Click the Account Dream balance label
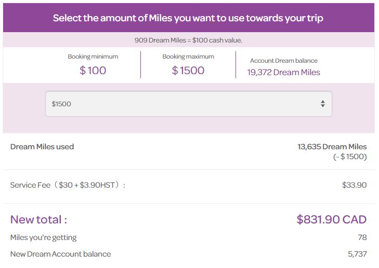The image size is (379, 268). (283, 61)
